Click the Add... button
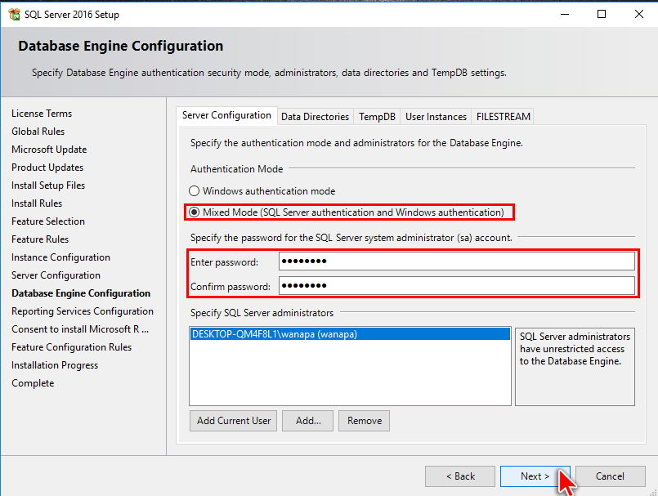 [308, 421]
